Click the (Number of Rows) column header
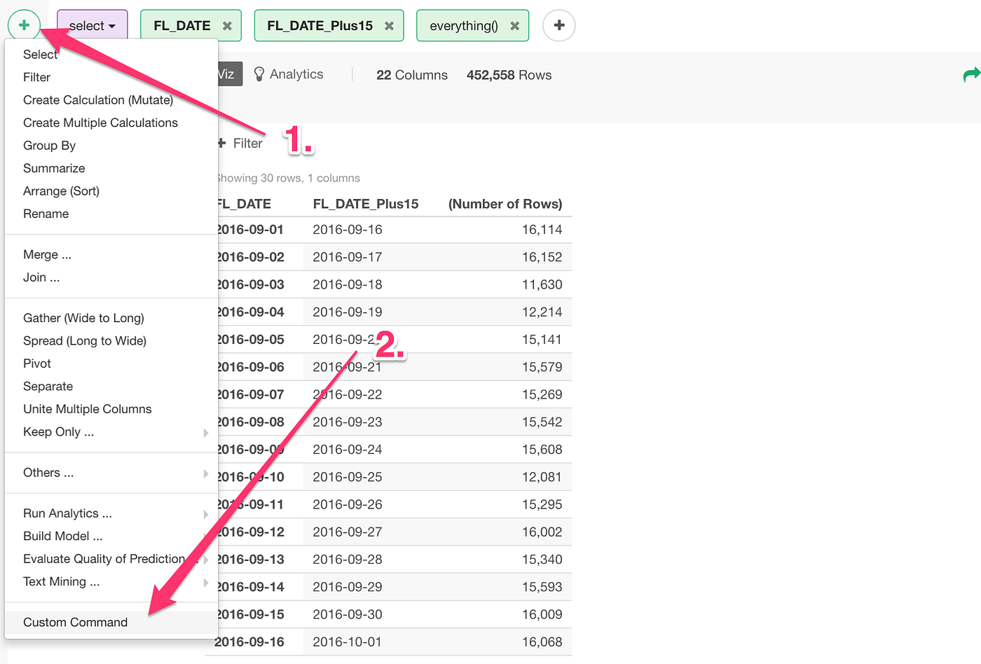Image resolution: width=981 pixels, height=664 pixels. pyautogui.click(x=505, y=204)
